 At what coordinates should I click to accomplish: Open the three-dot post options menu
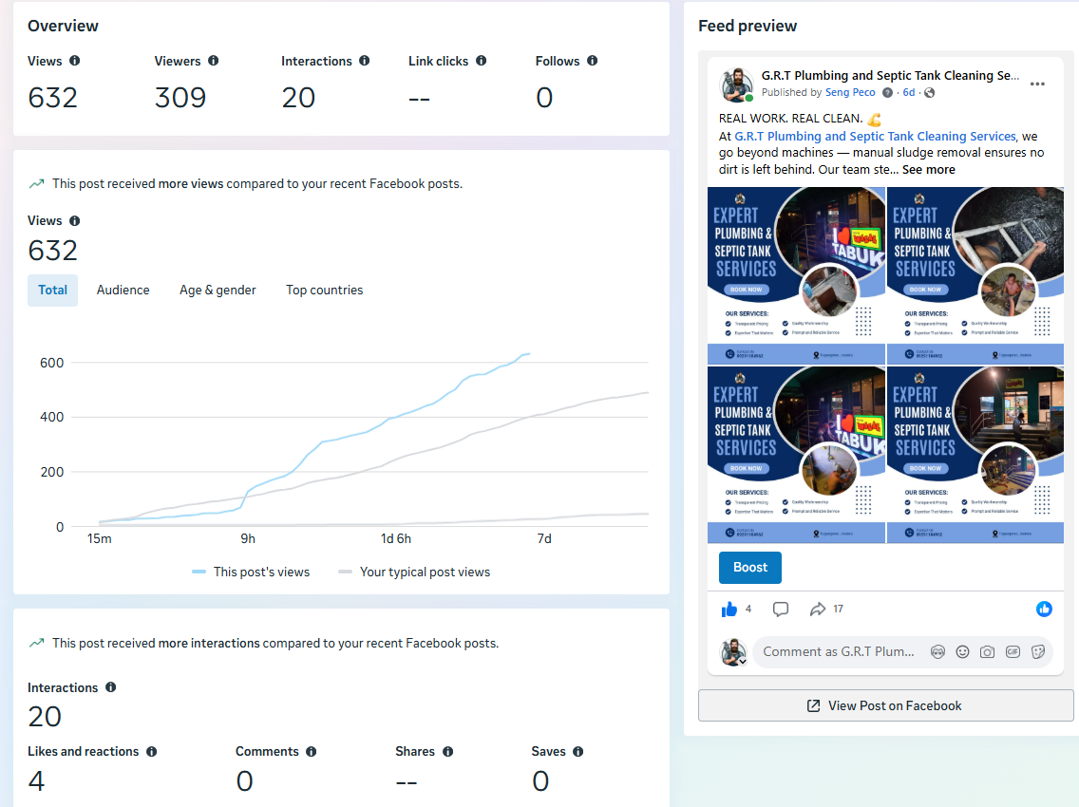coord(1037,84)
